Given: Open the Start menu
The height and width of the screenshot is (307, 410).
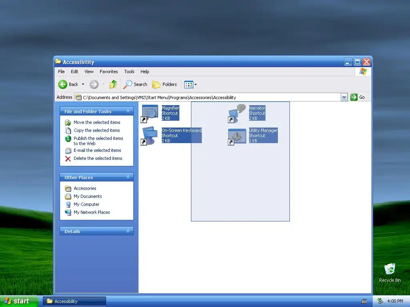Looking at the screenshot, I should pyautogui.click(x=19, y=301).
